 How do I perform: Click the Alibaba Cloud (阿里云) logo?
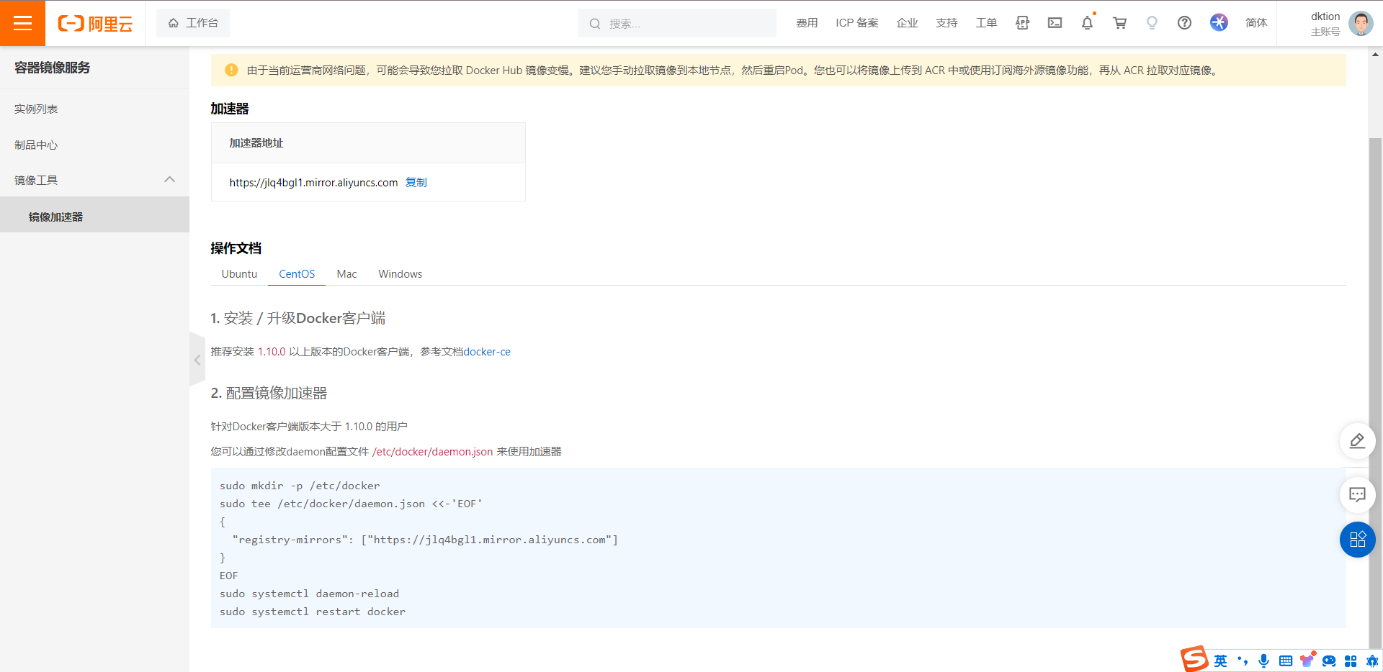pos(95,24)
